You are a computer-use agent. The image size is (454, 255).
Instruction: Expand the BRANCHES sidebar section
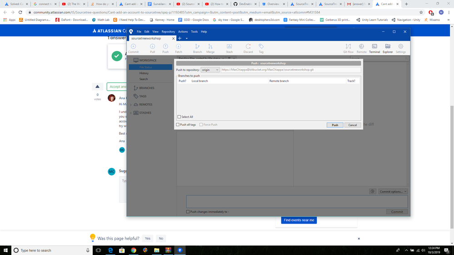[x=147, y=88]
